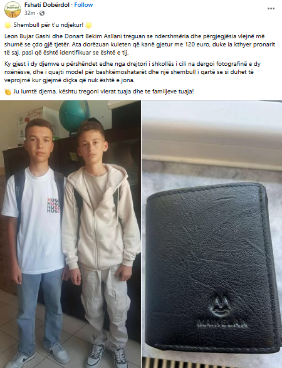
Task: Click the clapping hands emoji
Action: pyautogui.click(x=8, y=92)
